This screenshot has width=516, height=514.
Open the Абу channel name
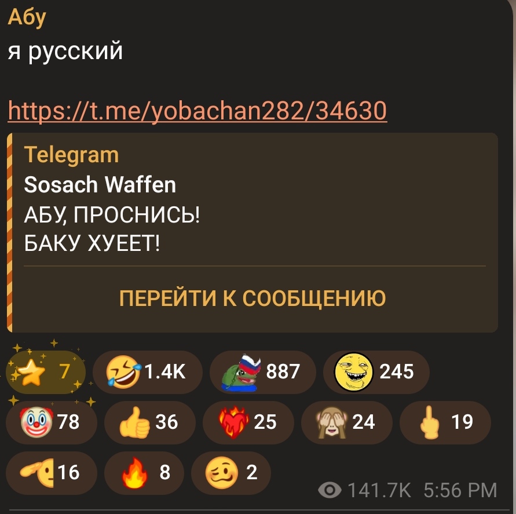point(27,17)
